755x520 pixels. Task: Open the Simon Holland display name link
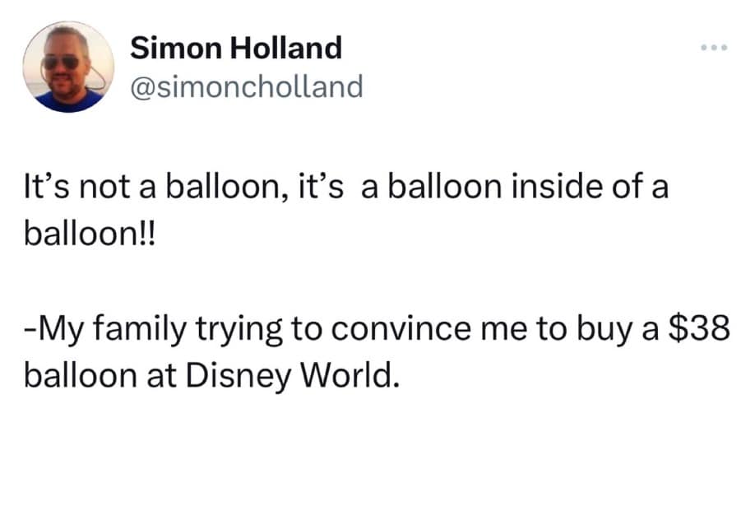[x=236, y=49]
